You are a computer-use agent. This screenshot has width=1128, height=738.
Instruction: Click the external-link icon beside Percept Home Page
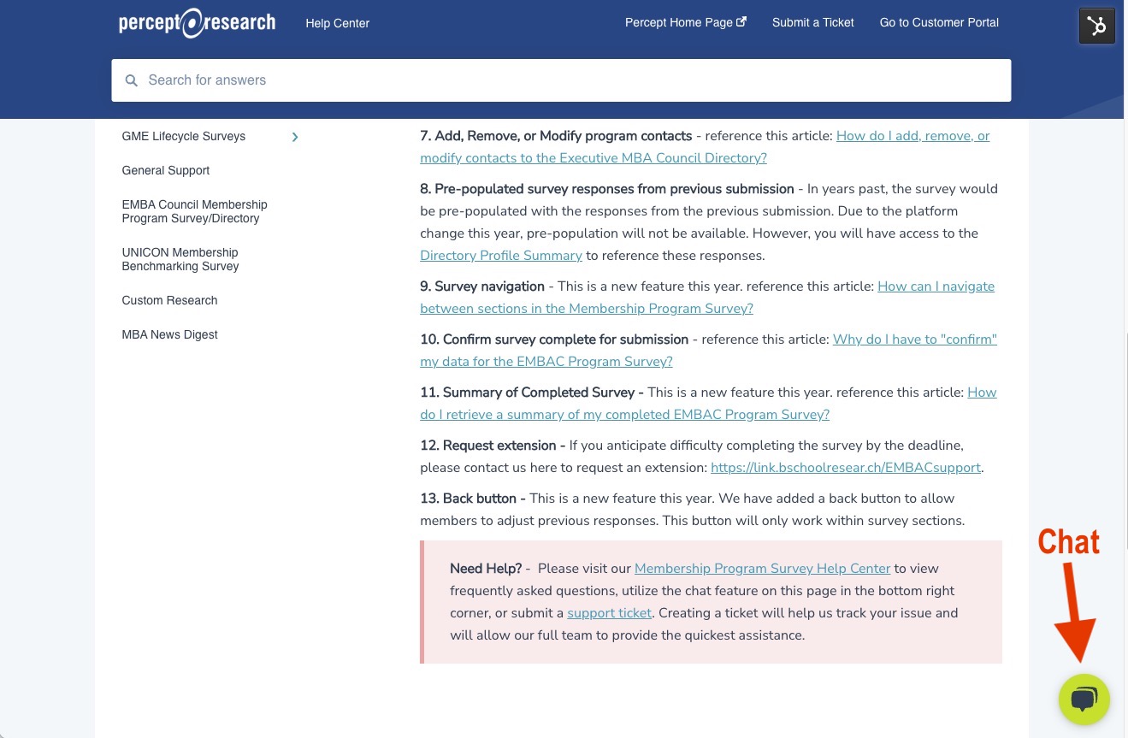(741, 22)
